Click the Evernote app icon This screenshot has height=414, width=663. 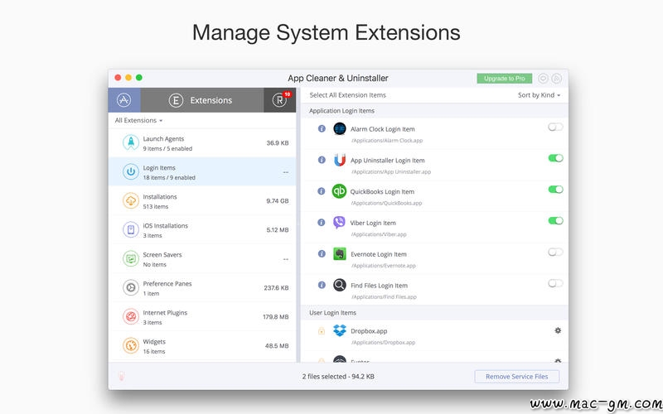(x=339, y=253)
